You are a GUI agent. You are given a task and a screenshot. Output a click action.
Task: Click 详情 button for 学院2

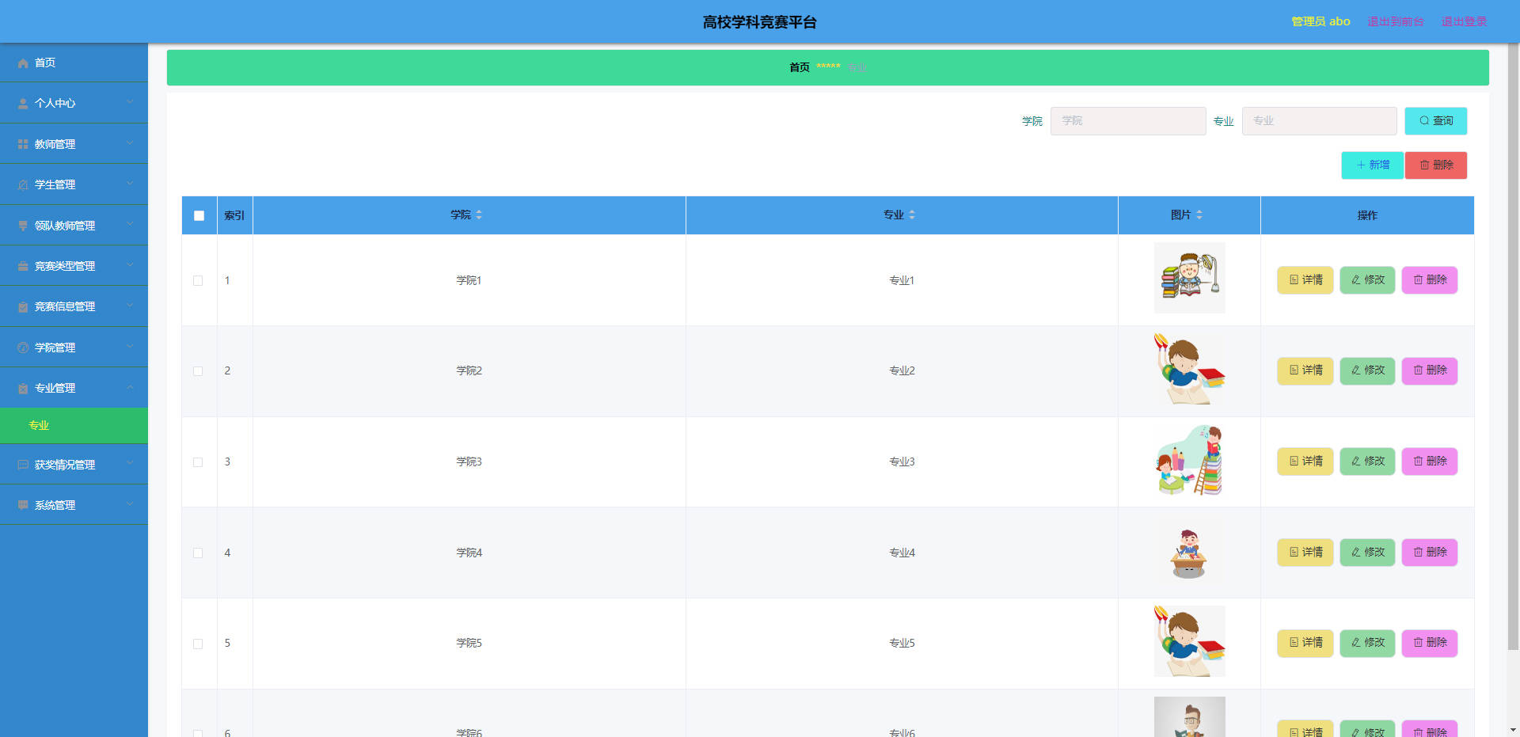(1305, 370)
